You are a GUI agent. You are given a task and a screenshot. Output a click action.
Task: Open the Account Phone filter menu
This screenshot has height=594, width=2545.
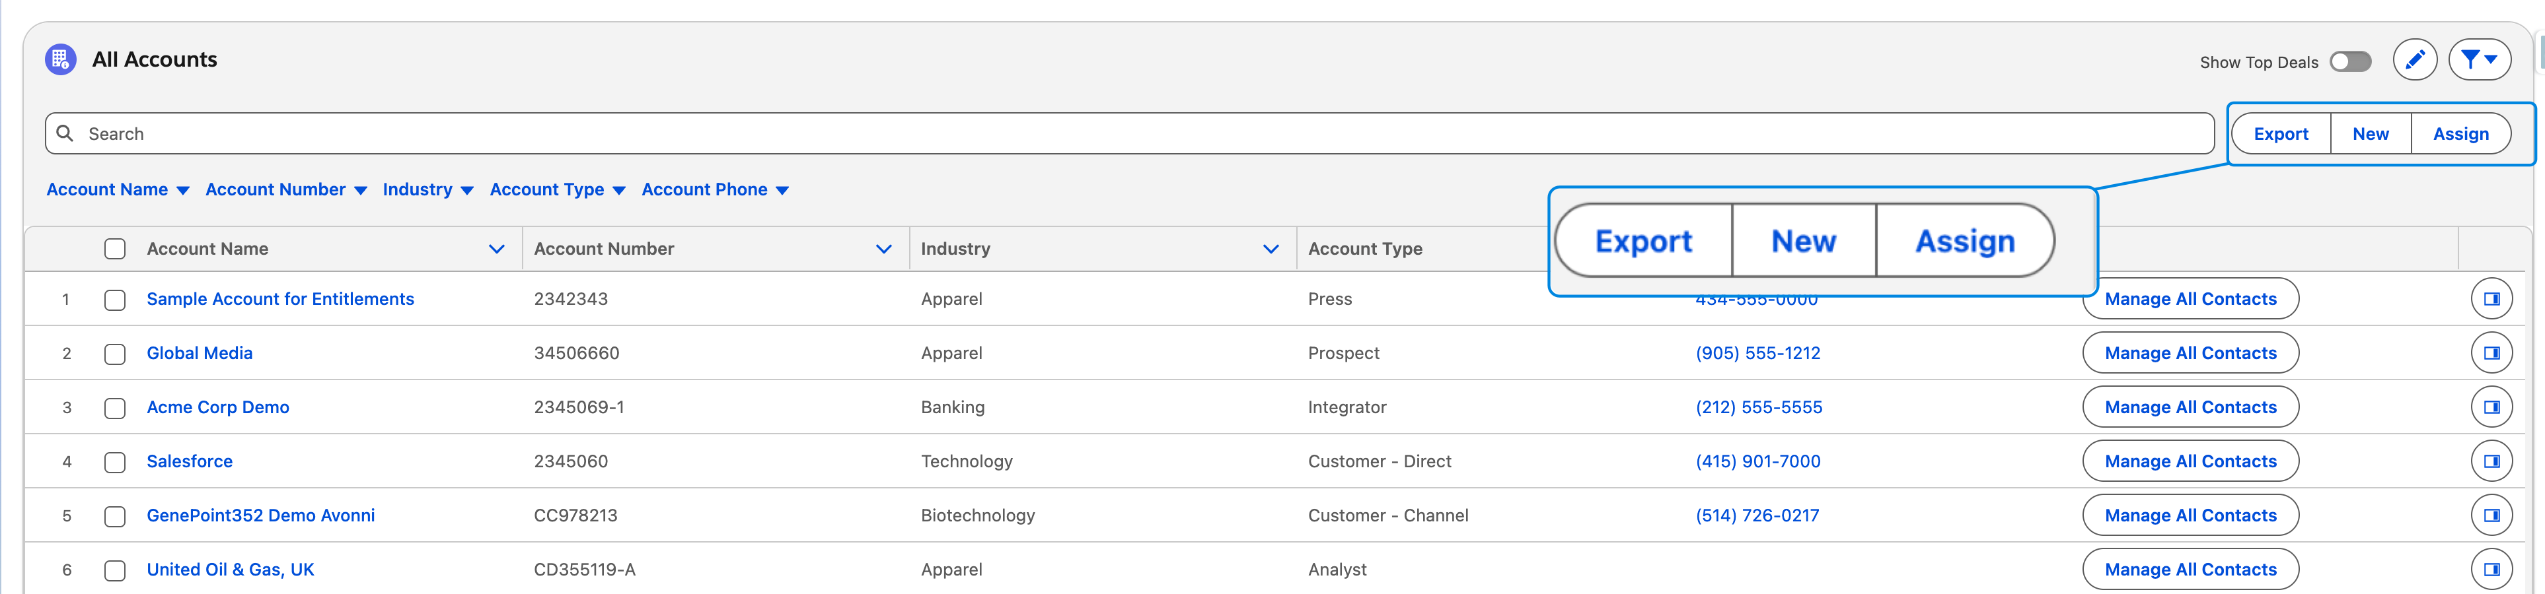click(x=714, y=189)
